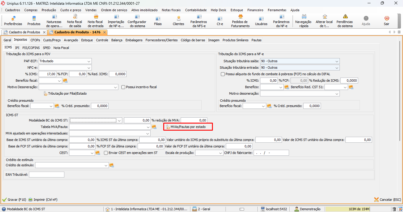Click Gravar (F10) button
This screenshot has width=403, height=212.
tap(14, 200)
